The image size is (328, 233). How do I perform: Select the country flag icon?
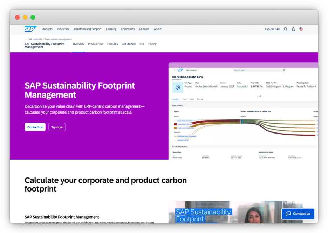click(301, 29)
